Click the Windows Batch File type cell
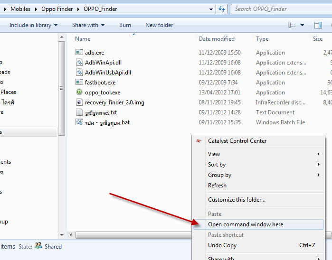 pyautogui.click(x=280, y=122)
